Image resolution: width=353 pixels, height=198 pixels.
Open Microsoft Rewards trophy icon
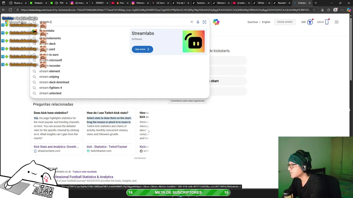310,22
